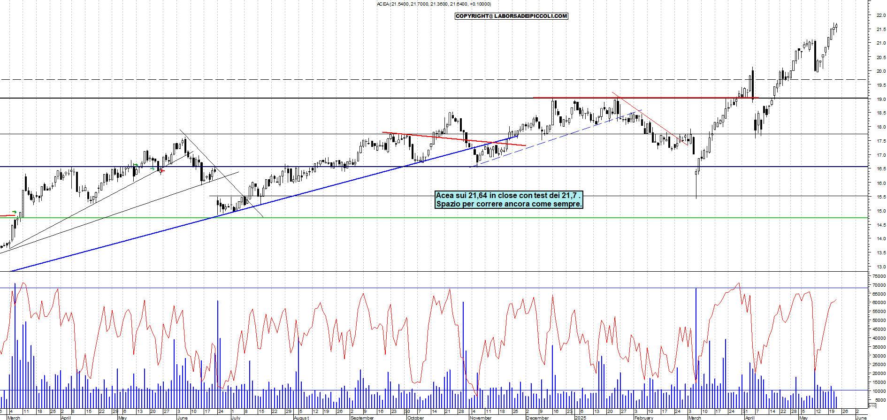Image resolution: width=887 pixels, height=420 pixels.
Task: Click the 15000 volume axis label
Action: coord(879,382)
